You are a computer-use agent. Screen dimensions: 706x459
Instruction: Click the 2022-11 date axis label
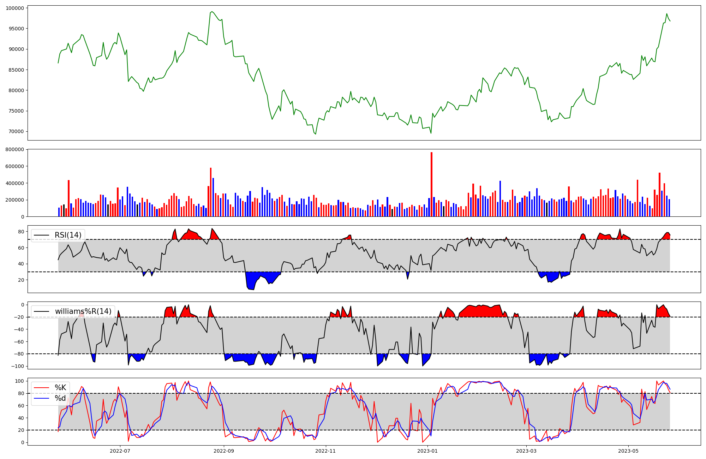click(x=325, y=451)
